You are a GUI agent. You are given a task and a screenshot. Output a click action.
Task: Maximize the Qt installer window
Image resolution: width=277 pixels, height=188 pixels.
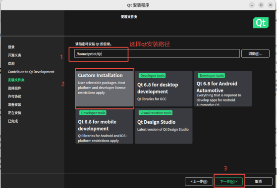click(x=261, y=5)
